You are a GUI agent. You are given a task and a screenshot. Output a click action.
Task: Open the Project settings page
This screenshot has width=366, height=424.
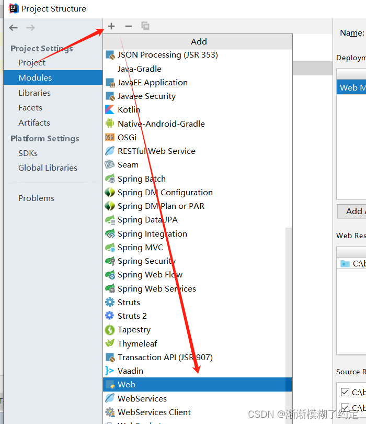(32, 63)
